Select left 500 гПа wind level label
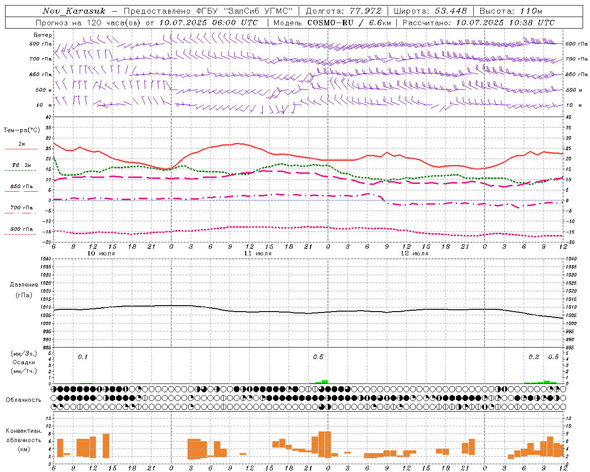Screen dimensions: 590x472 click(41, 44)
